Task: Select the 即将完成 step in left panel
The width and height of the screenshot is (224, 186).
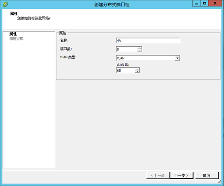Action: [16, 38]
